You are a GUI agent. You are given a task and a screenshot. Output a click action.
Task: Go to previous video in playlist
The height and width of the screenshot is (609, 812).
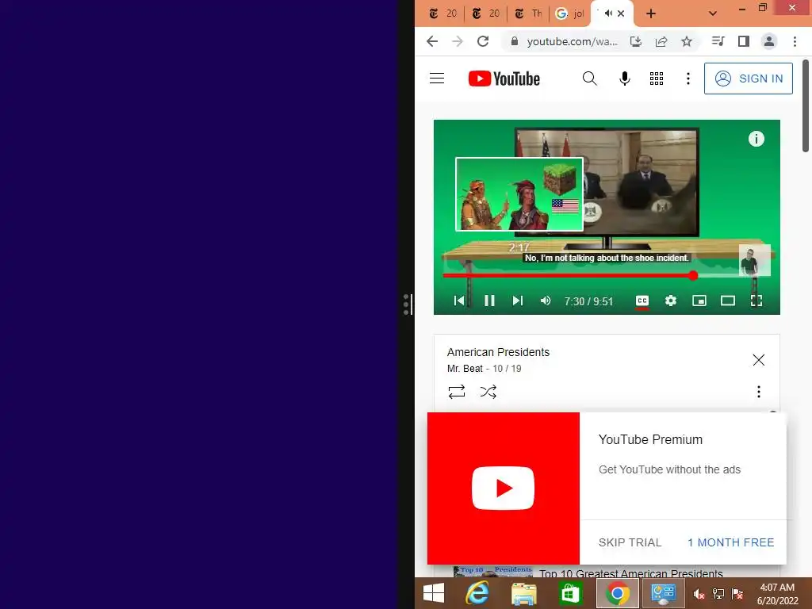pos(459,301)
